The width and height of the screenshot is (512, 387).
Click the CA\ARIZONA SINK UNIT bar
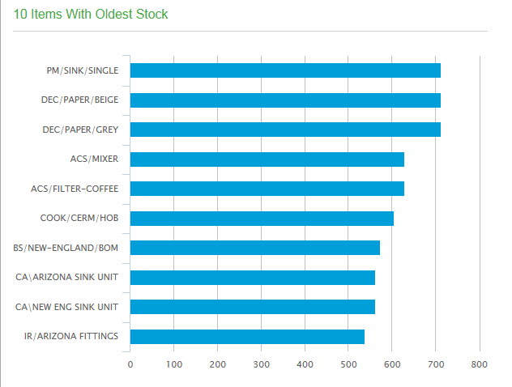[x=253, y=278]
